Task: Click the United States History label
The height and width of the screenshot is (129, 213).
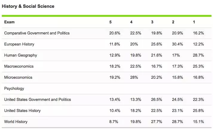Action: tap(22, 111)
